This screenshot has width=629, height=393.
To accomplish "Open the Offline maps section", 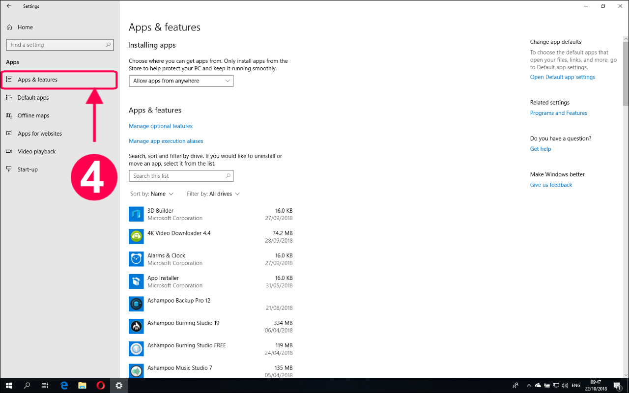I will [x=33, y=115].
